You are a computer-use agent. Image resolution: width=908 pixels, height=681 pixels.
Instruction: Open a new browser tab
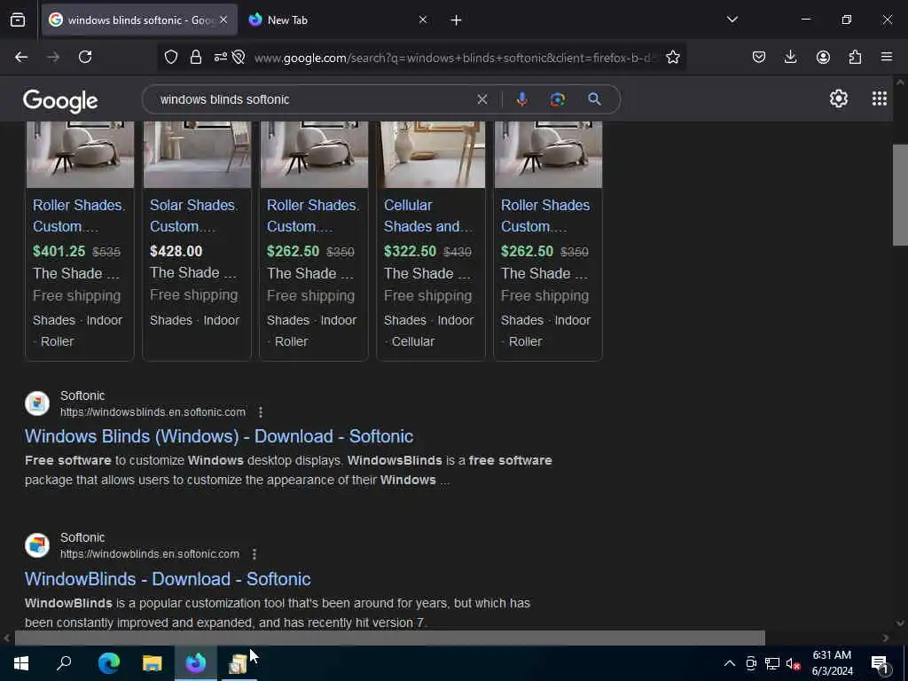[x=456, y=20]
